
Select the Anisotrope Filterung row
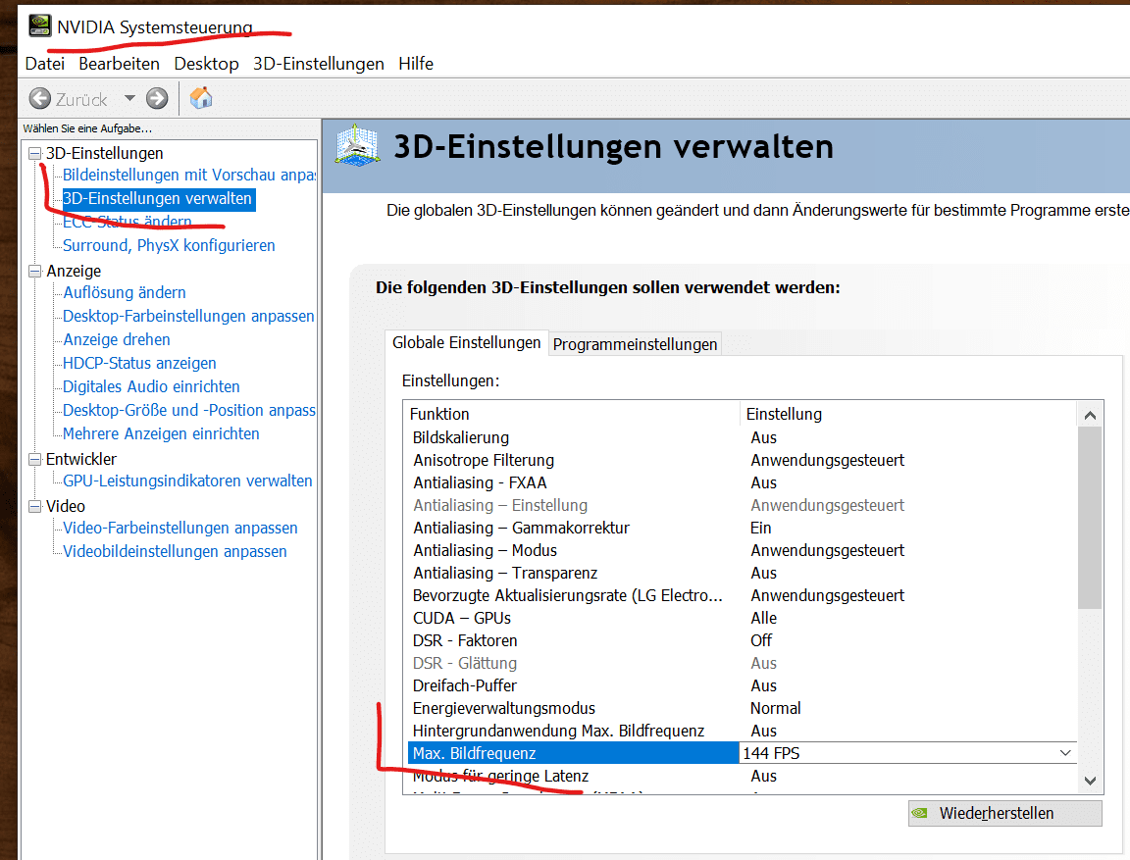[743, 460]
